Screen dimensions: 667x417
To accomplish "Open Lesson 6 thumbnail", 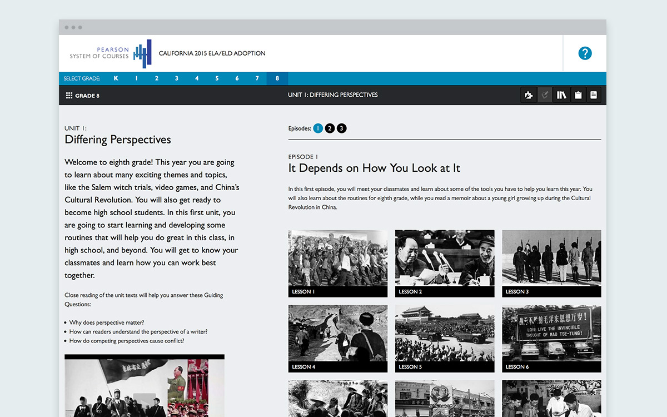I will (x=551, y=338).
